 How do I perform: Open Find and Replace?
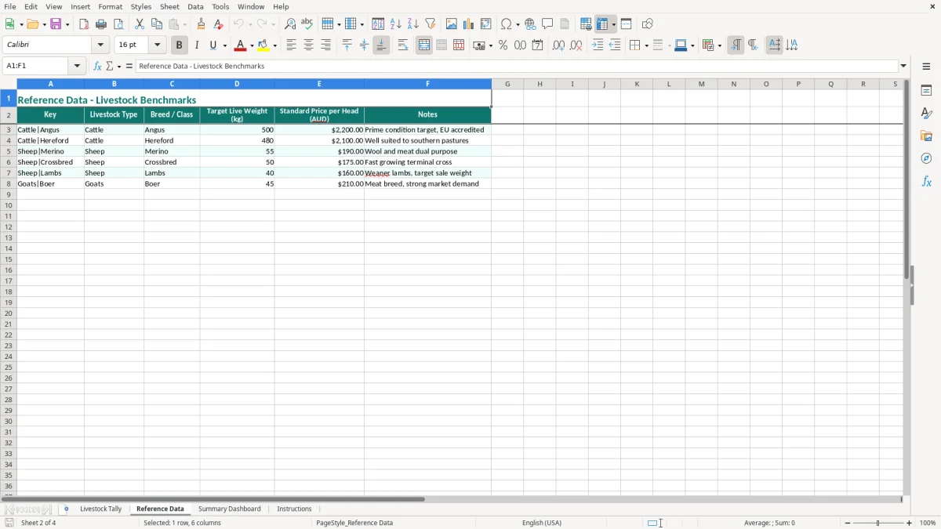(x=290, y=24)
